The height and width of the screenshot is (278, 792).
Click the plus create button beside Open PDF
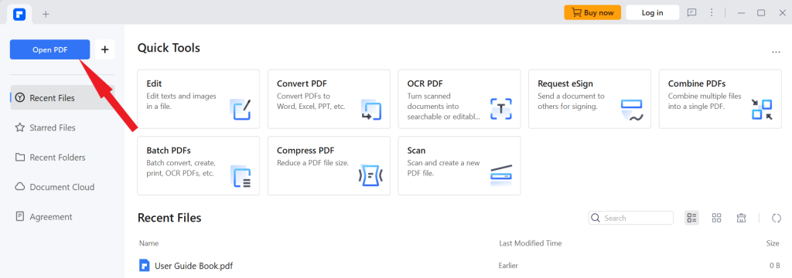coord(105,49)
